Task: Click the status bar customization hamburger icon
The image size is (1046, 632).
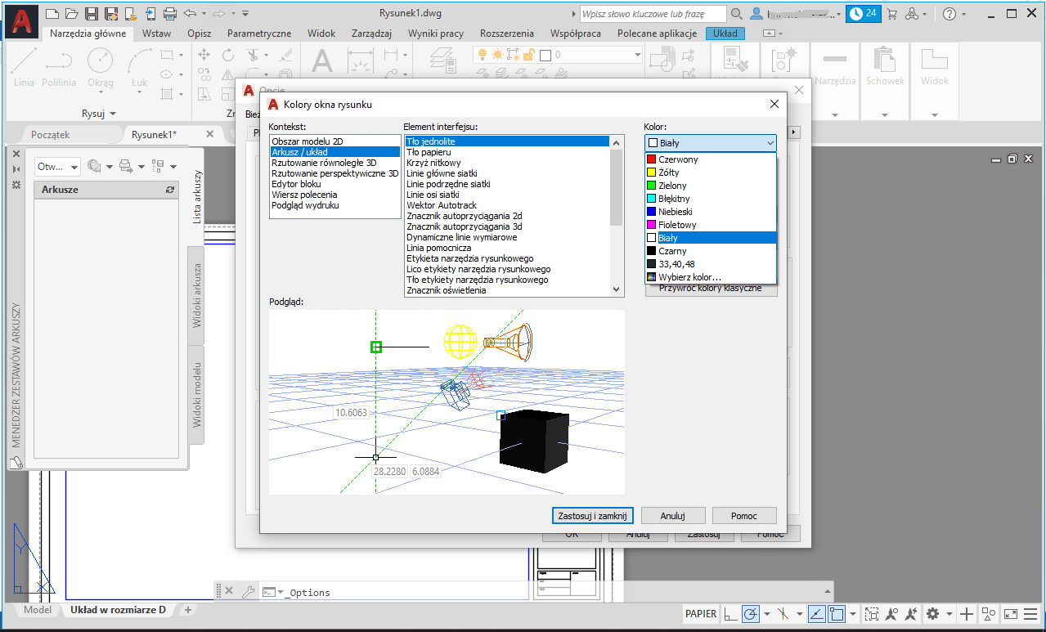Action: pos(1031,613)
